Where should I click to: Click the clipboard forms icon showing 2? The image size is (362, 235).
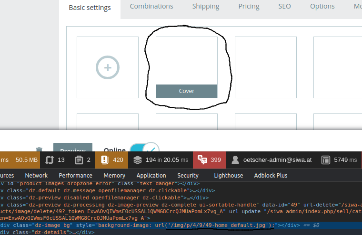click(x=79, y=160)
